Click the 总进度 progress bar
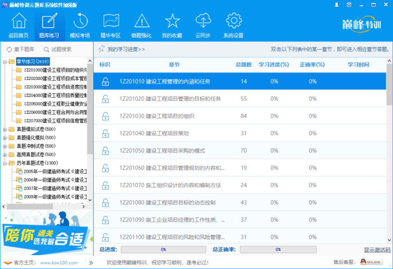 point(164,249)
